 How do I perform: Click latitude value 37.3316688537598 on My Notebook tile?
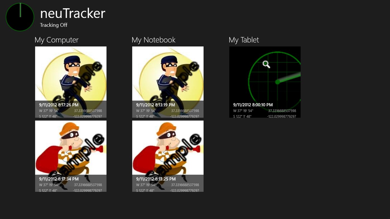click(x=185, y=110)
